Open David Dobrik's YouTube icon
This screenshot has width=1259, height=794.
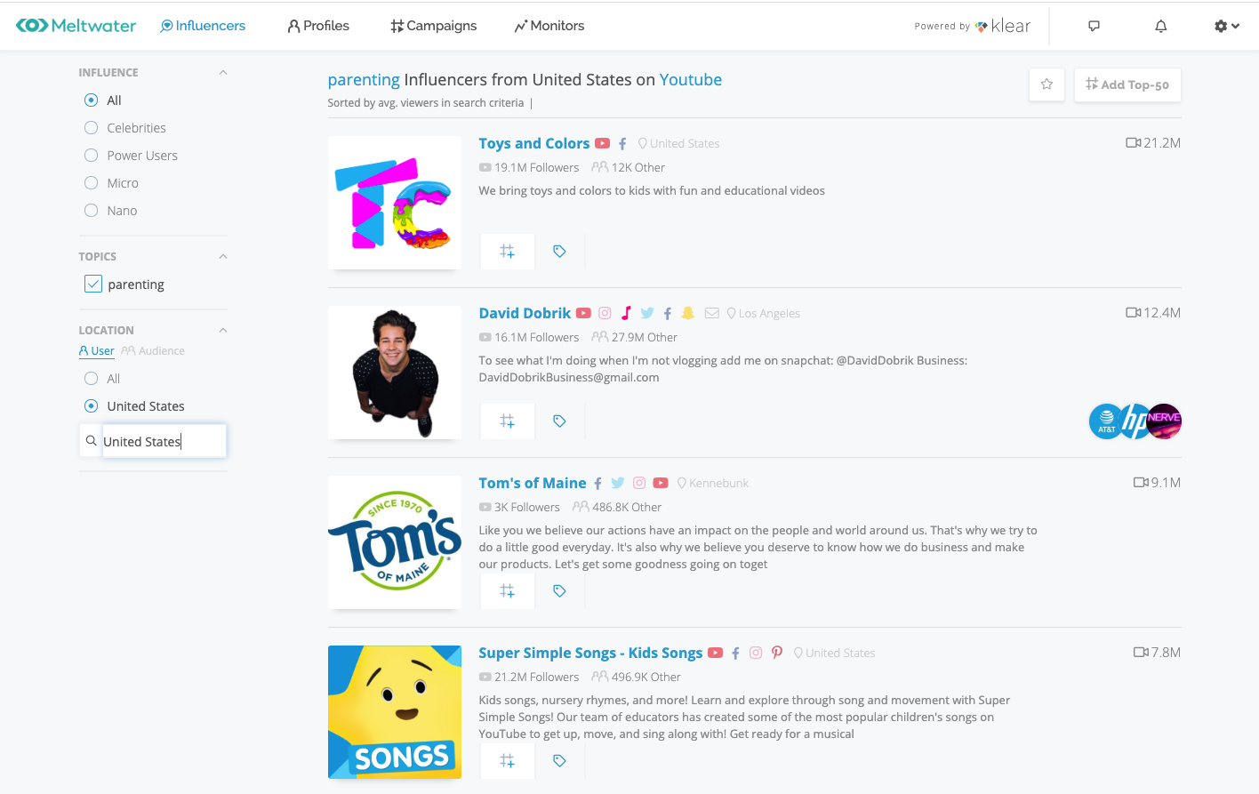click(x=583, y=313)
